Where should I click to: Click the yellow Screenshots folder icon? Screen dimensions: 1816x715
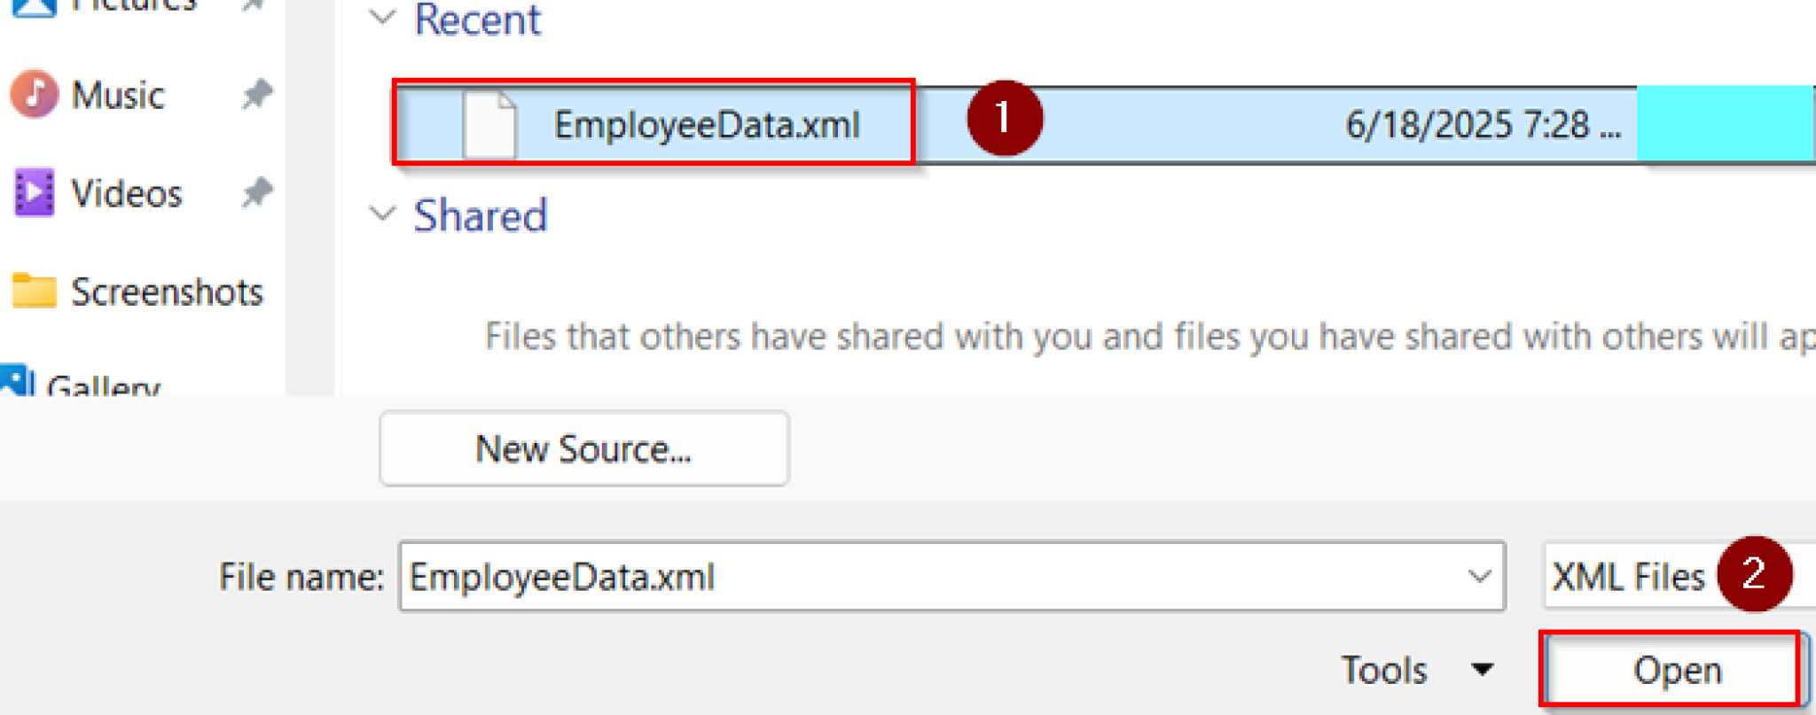point(34,291)
